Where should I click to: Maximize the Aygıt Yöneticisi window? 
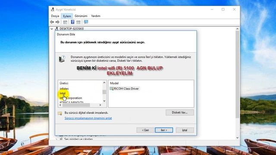tap(223, 9)
